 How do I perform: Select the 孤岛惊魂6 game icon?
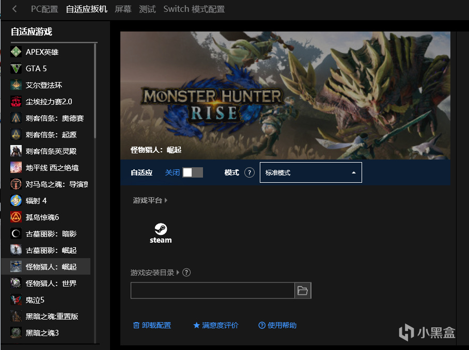pos(16,217)
